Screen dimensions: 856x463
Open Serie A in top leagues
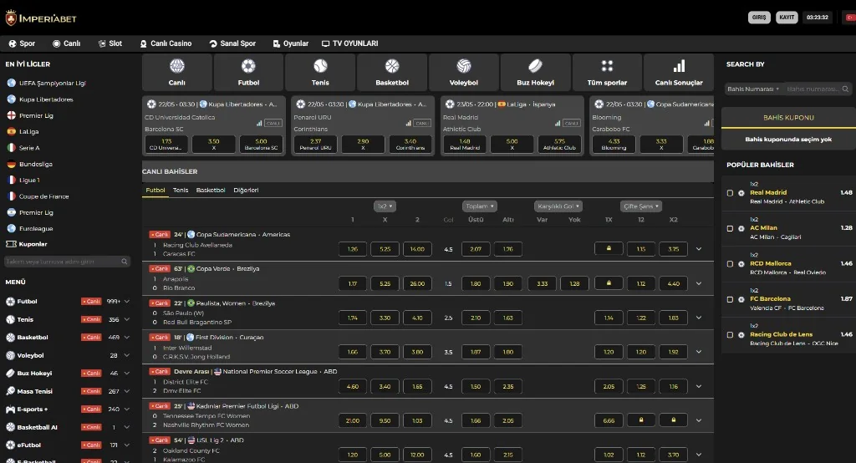click(23, 148)
